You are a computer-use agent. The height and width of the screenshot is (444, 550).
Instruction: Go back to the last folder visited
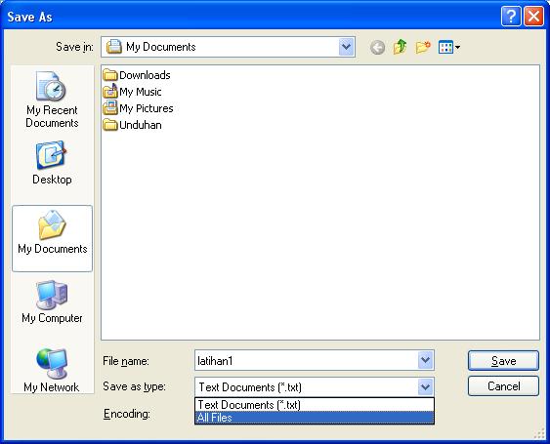377,47
